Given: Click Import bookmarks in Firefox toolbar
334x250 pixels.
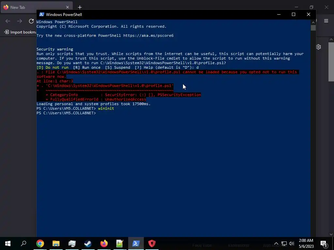Looking at the screenshot, I should [21, 32].
